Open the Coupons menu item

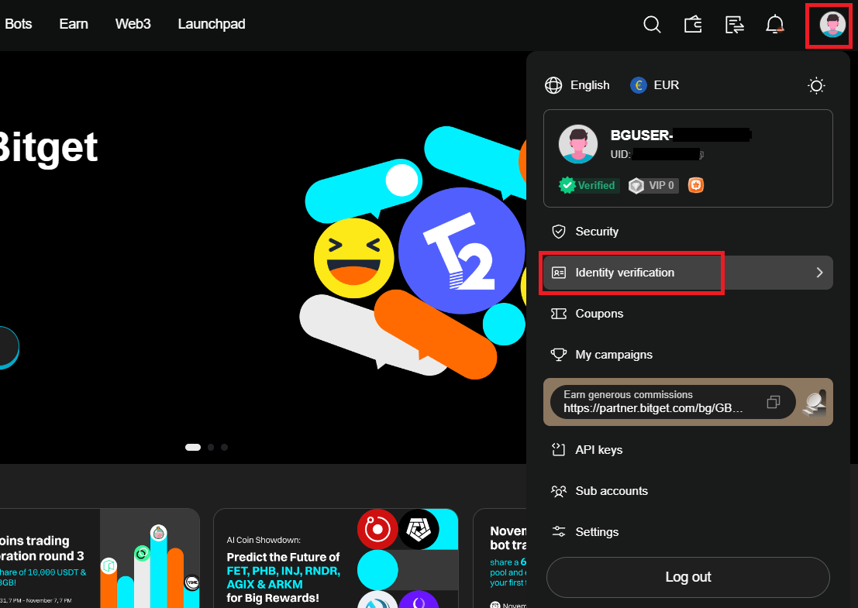687,314
